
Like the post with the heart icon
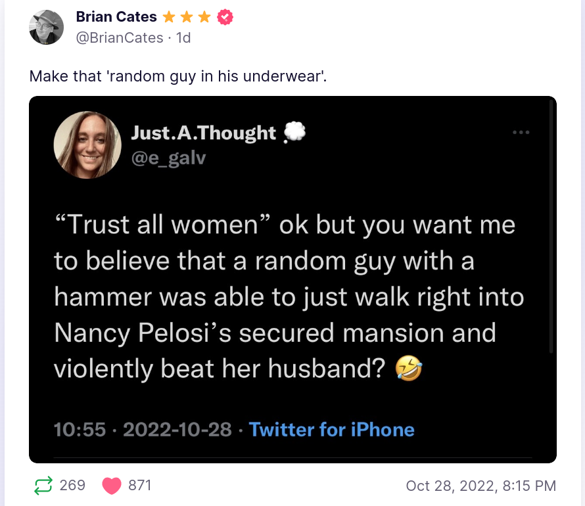tap(112, 486)
